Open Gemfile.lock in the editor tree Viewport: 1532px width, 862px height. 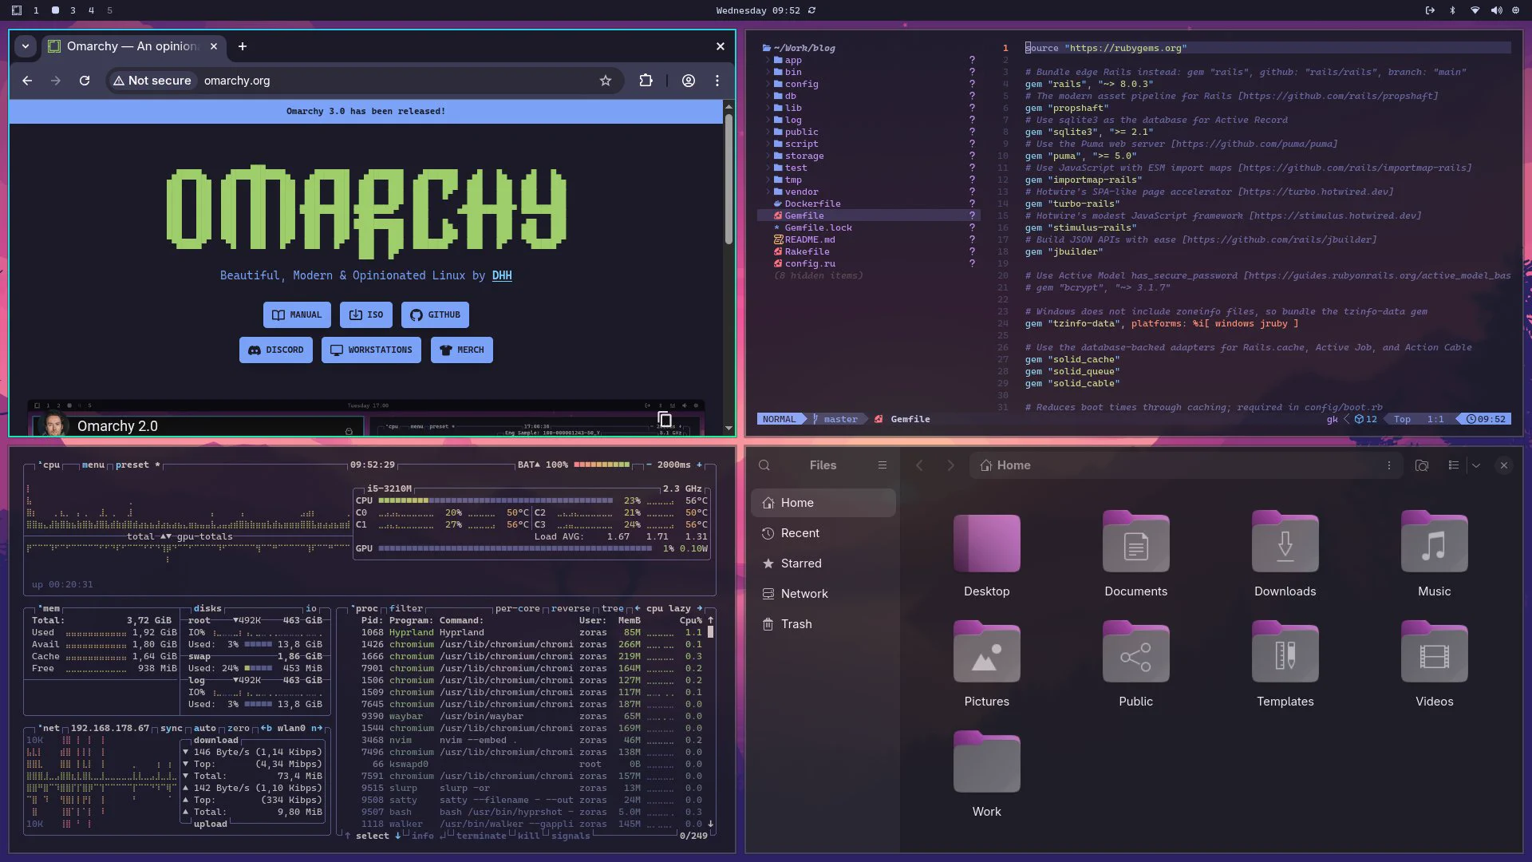click(818, 227)
